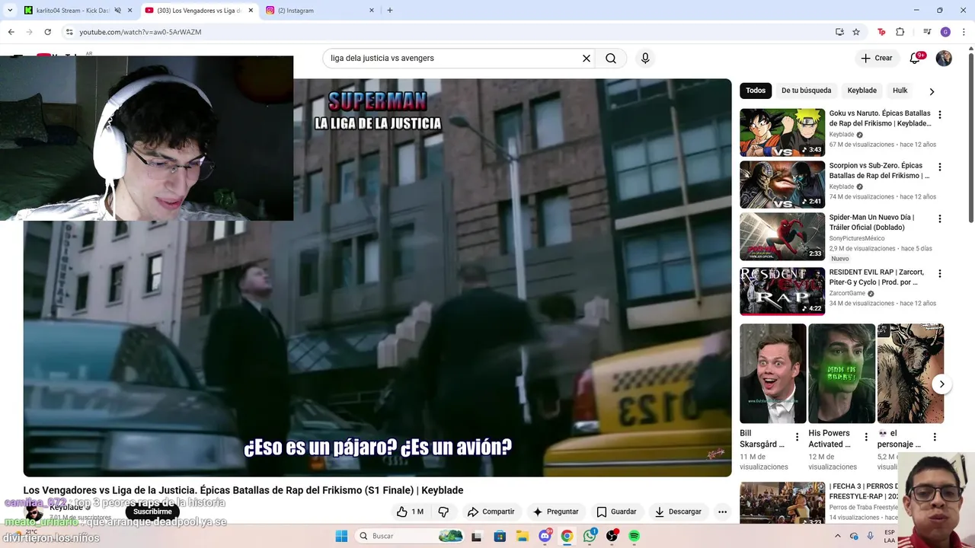Open the Chrome extensions puzzle icon

tap(900, 32)
